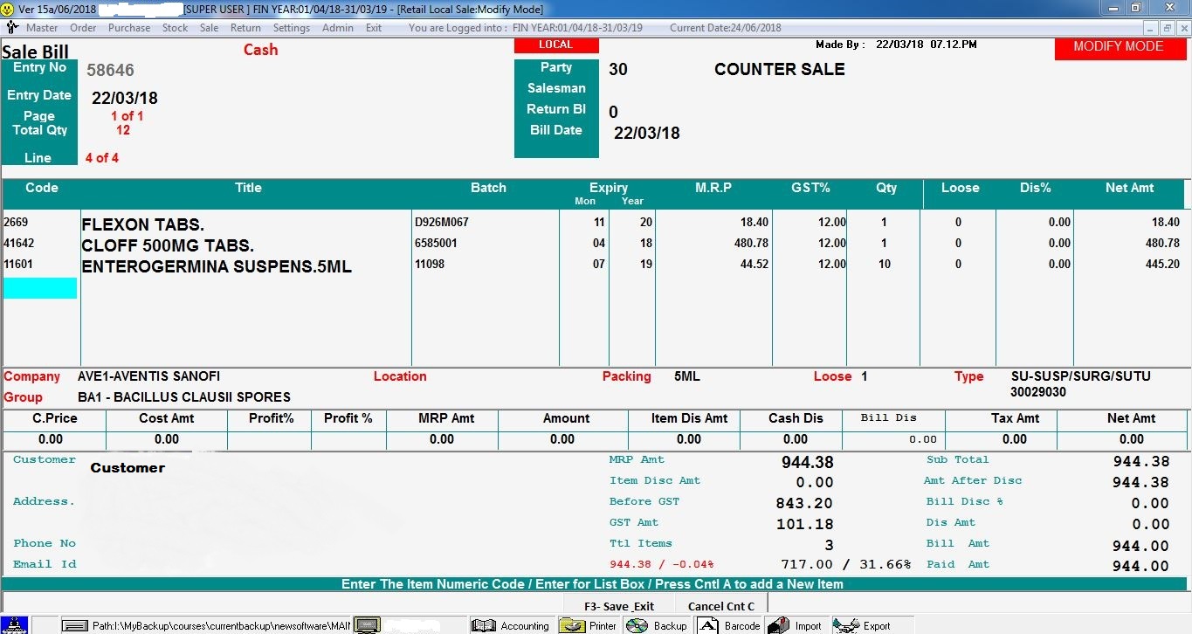The width and height of the screenshot is (1192, 634).
Task: Open the Accounting tool at the bottom
Action: coord(520,624)
